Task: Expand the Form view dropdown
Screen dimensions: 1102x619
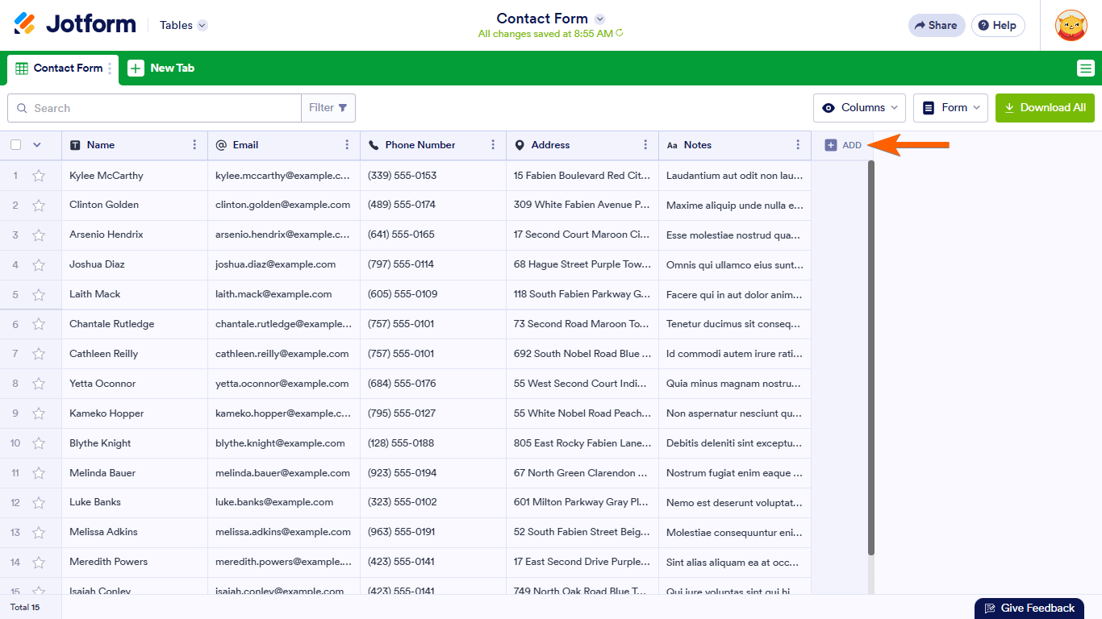Action: pyautogui.click(x=950, y=108)
